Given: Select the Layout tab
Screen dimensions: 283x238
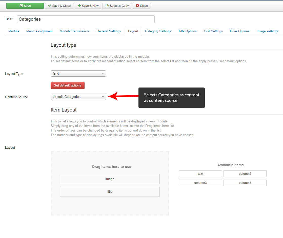Looking at the screenshot, I should 133,31.
